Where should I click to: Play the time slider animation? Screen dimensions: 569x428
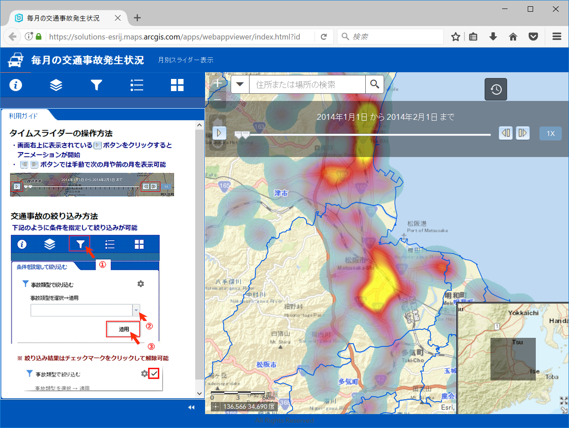pyautogui.click(x=219, y=133)
